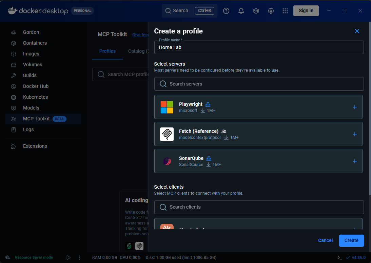The width and height of the screenshot is (371, 263).
Task: Click the Cancel button
Action: point(325,240)
